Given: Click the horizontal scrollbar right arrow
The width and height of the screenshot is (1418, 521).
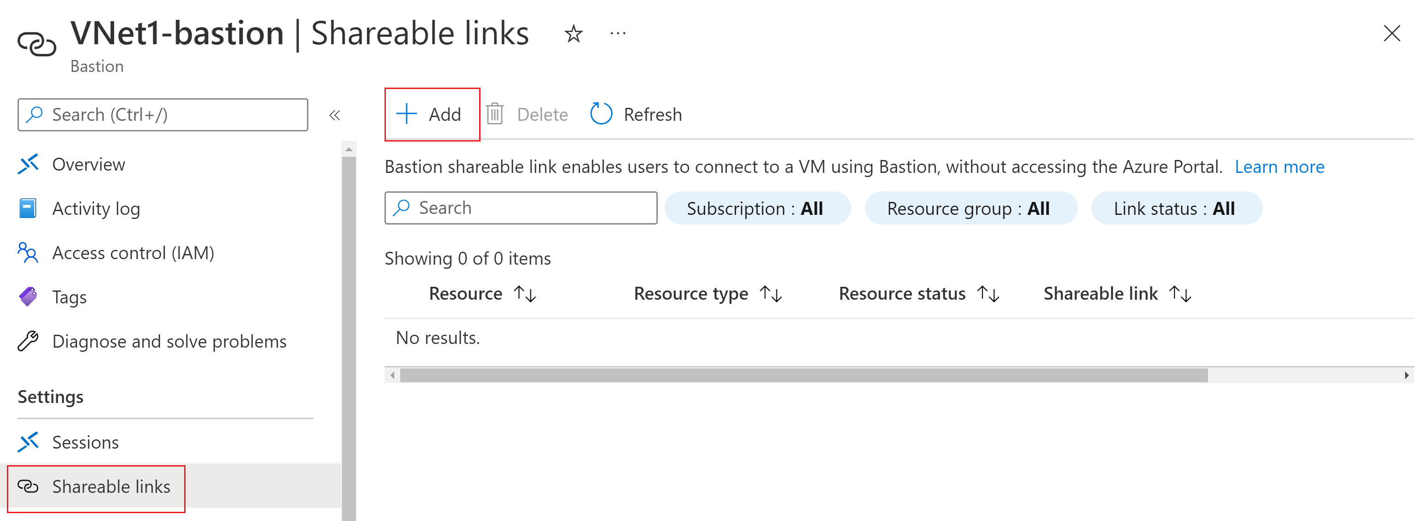Looking at the screenshot, I should click(1406, 375).
